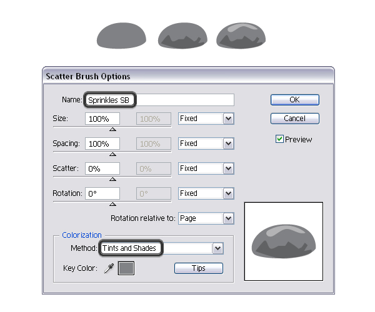This screenshot has width=375, height=312.
Task: Select the middle sprinkle shape with shadow
Action: click(182, 36)
